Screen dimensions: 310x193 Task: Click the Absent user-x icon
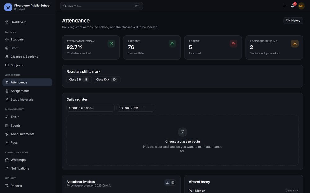pos(233,44)
